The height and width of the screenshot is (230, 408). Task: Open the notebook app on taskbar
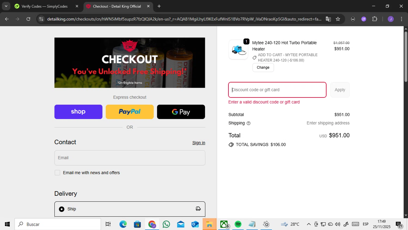pyautogui.click(x=252, y=224)
